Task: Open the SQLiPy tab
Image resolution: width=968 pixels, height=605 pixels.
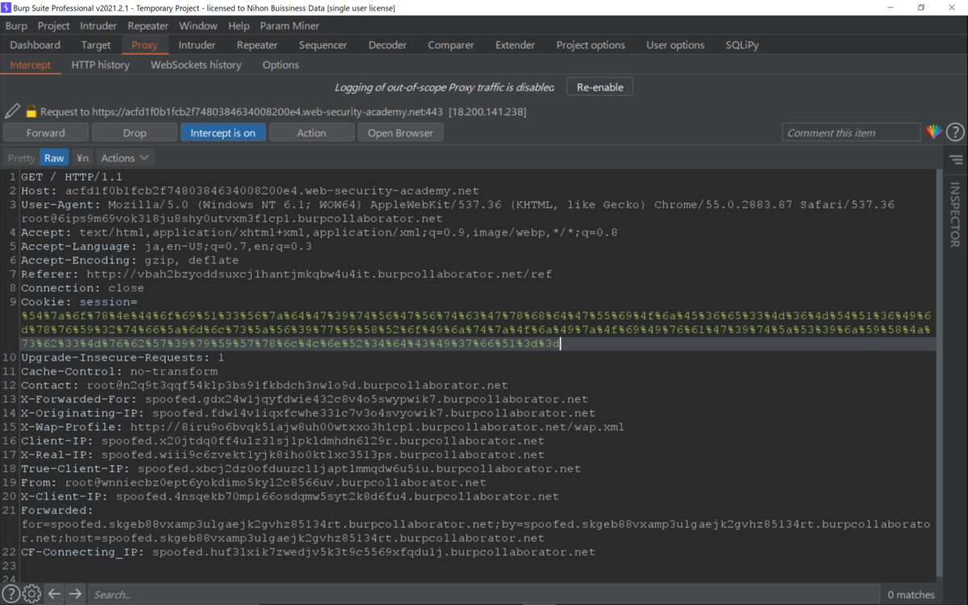Action: 742,45
